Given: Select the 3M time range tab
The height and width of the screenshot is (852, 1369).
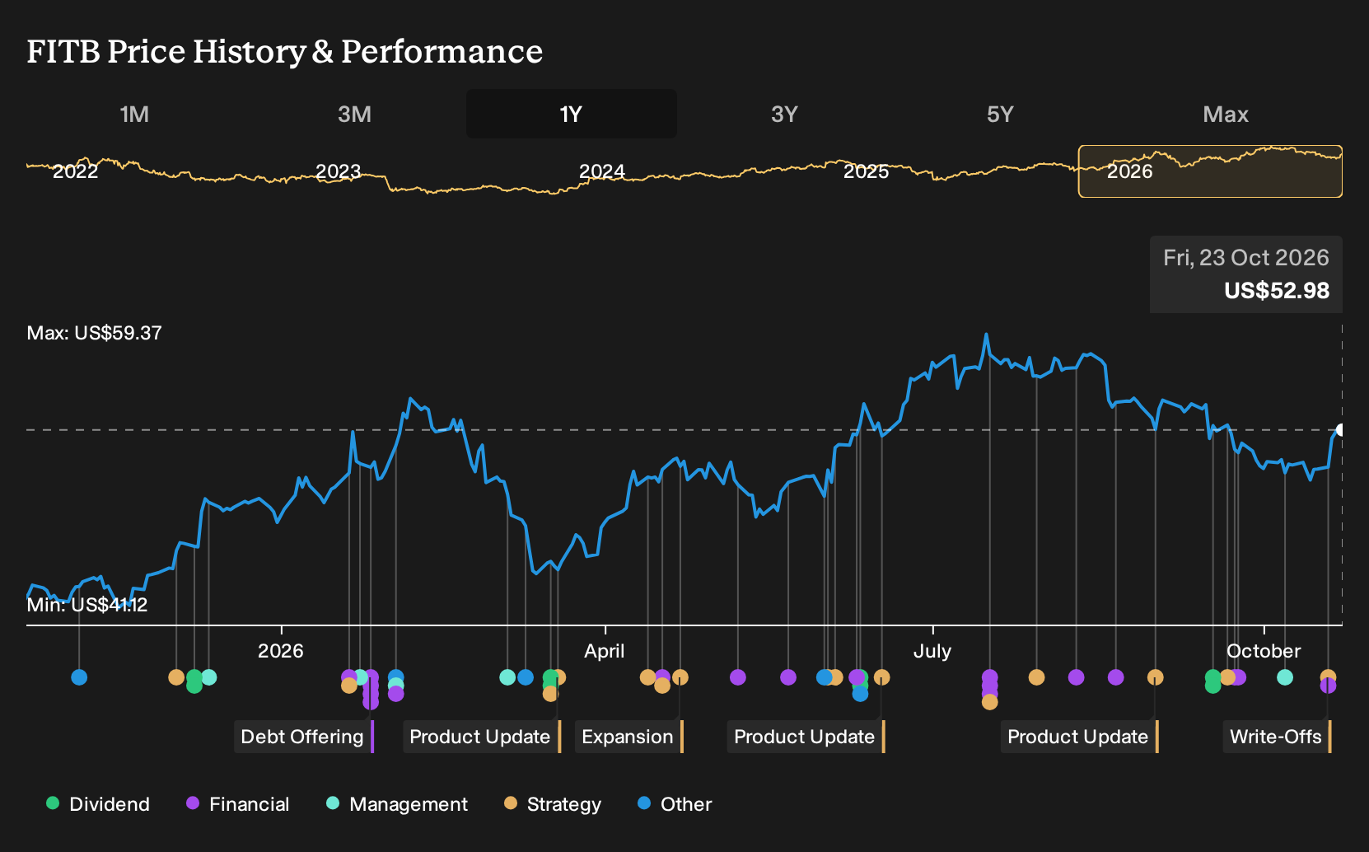Looking at the screenshot, I should [354, 114].
